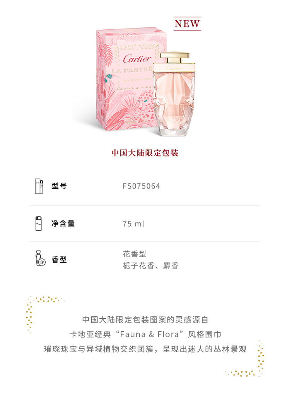Image resolution: width=290 pixels, height=394 pixels.
Task: Click the 净含量 label
Action: [63, 223]
